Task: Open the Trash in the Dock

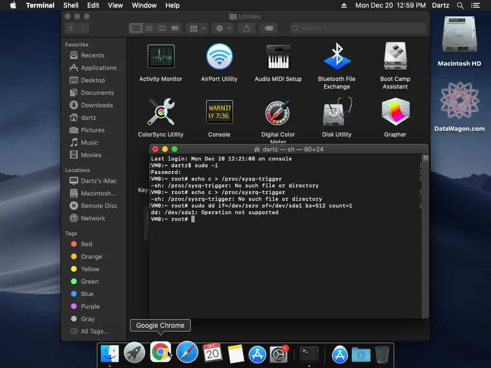Action: pyautogui.click(x=382, y=354)
